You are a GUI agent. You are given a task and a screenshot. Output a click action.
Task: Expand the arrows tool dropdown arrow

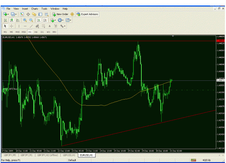pyautogui.click(x=65, y=26)
